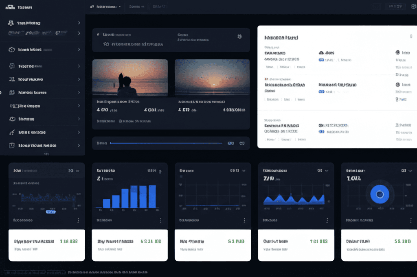The height and width of the screenshot is (277, 417).
Task: Expand the first sidebar navigation section
Action: tap(79, 23)
